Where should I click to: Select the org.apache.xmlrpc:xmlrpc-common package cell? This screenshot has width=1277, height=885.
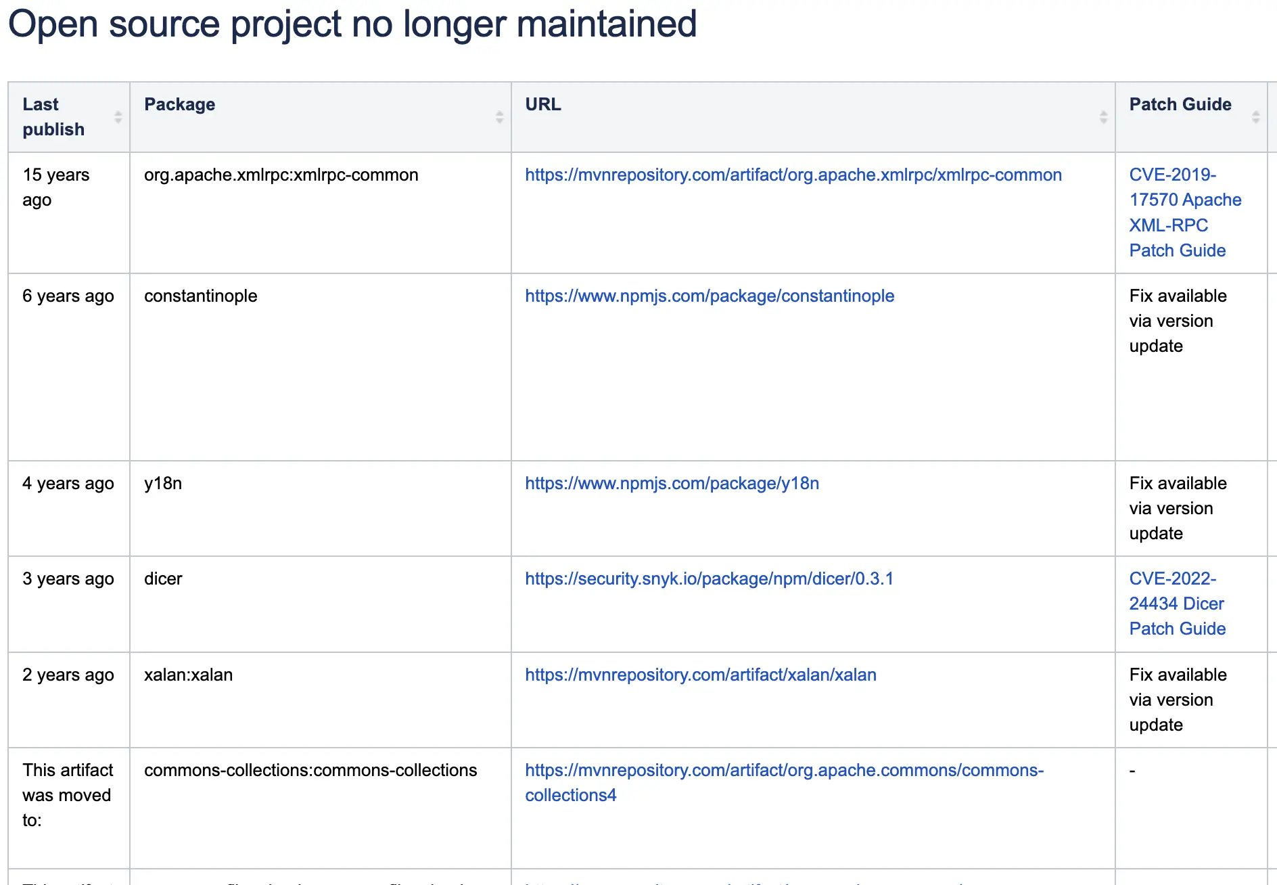[x=321, y=212]
